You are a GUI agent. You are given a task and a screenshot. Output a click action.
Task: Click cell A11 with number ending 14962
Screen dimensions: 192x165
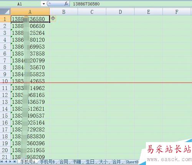30,88
